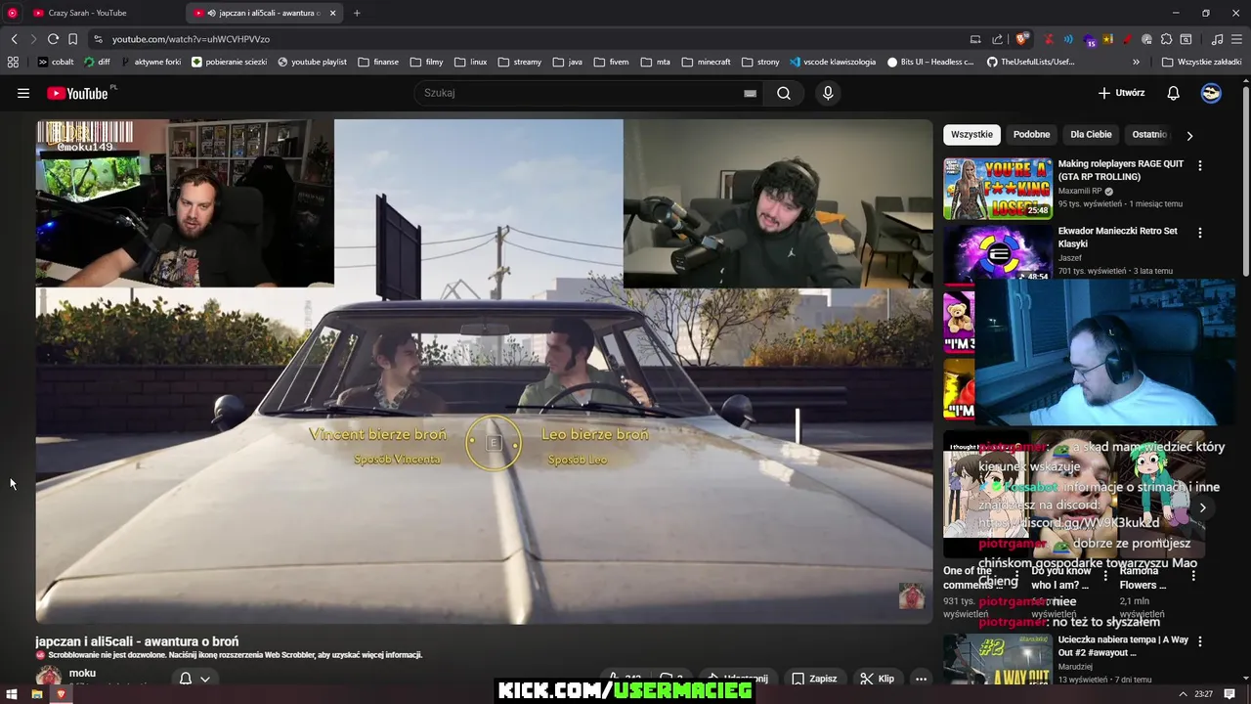Open the TheUsefulLists GitHub bookmark
This screenshot has height=704, width=1251.
click(1030, 62)
